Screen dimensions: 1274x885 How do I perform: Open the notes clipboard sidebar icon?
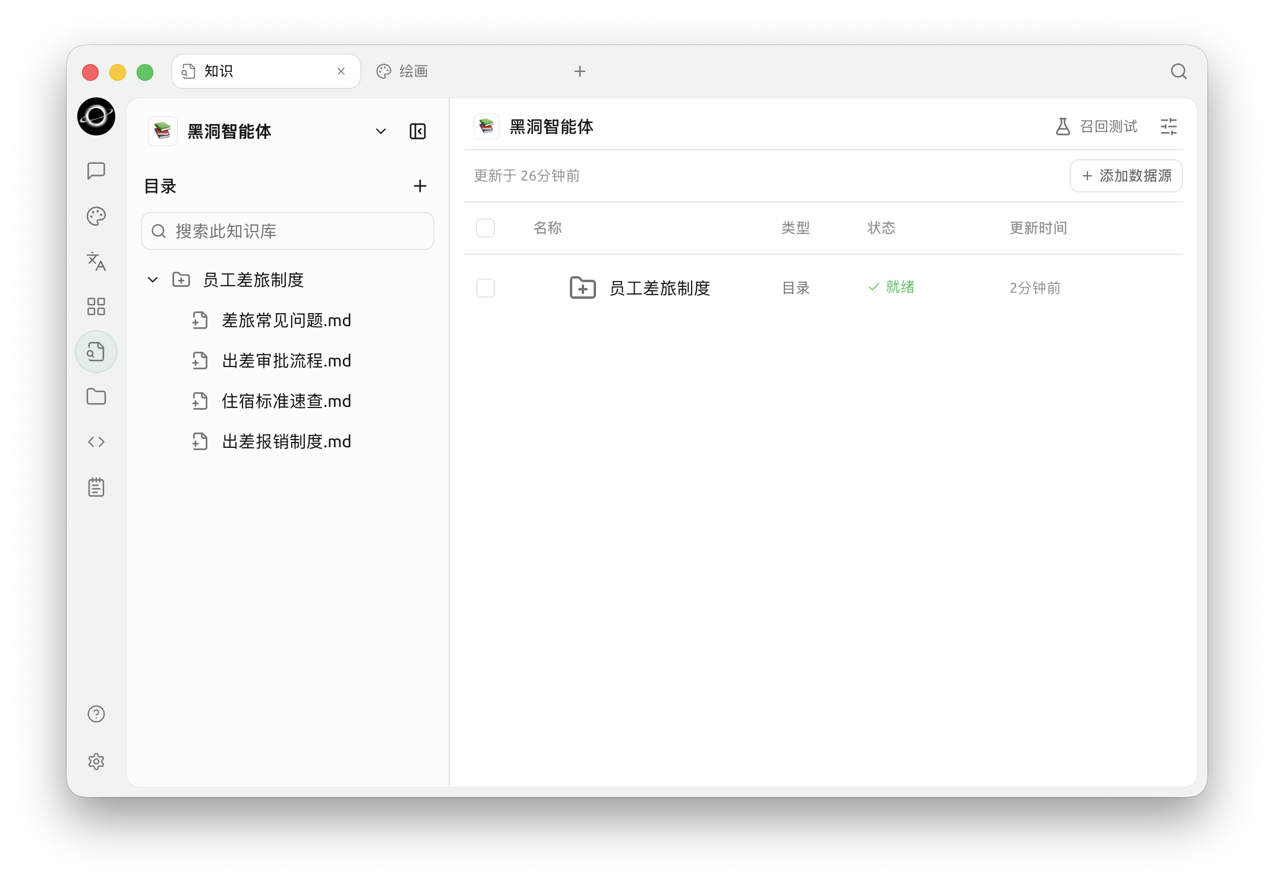pyautogui.click(x=96, y=487)
